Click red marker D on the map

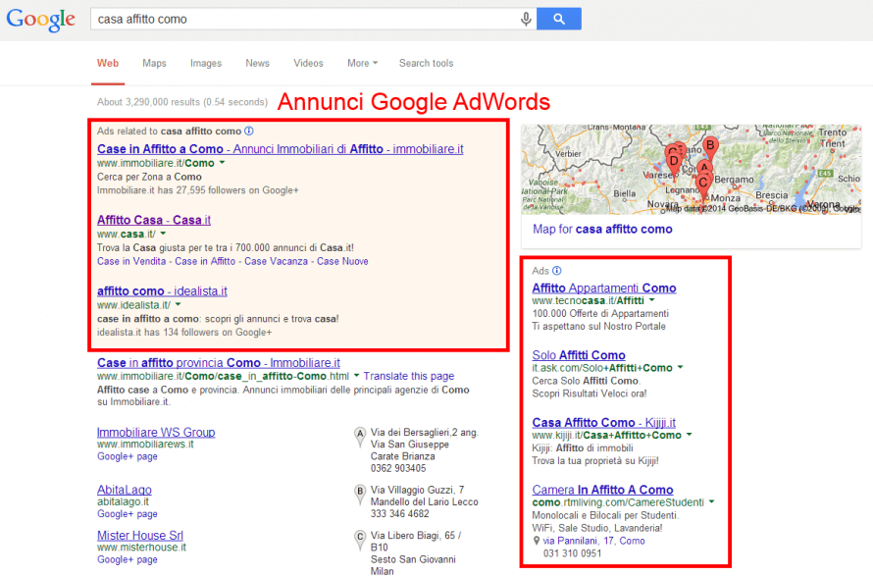(674, 163)
